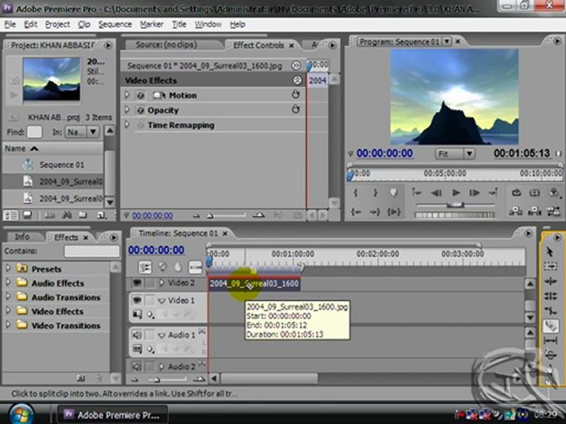Click the Effect Controls timecode 00:00:00:00

tap(152, 216)
